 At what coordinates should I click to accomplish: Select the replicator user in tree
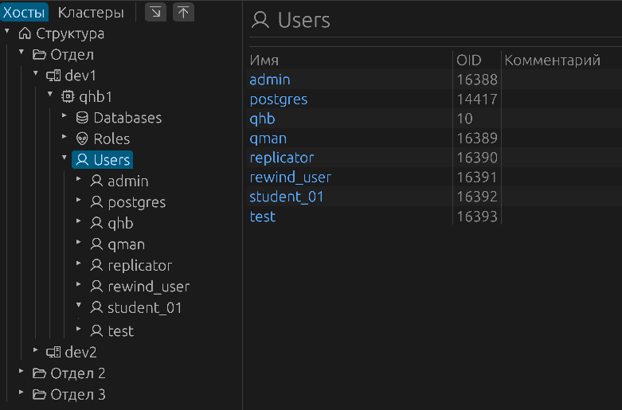[139, 265]
